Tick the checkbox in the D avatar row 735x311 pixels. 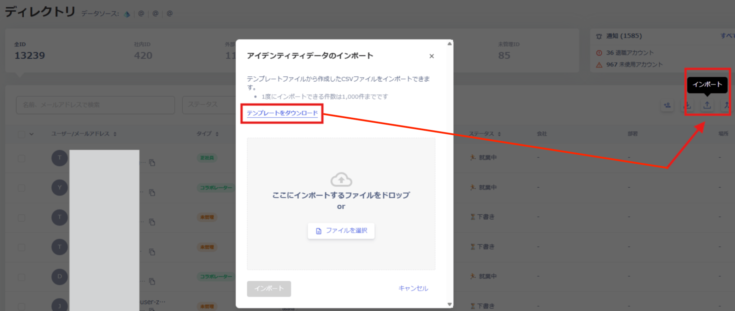point(22,277)
